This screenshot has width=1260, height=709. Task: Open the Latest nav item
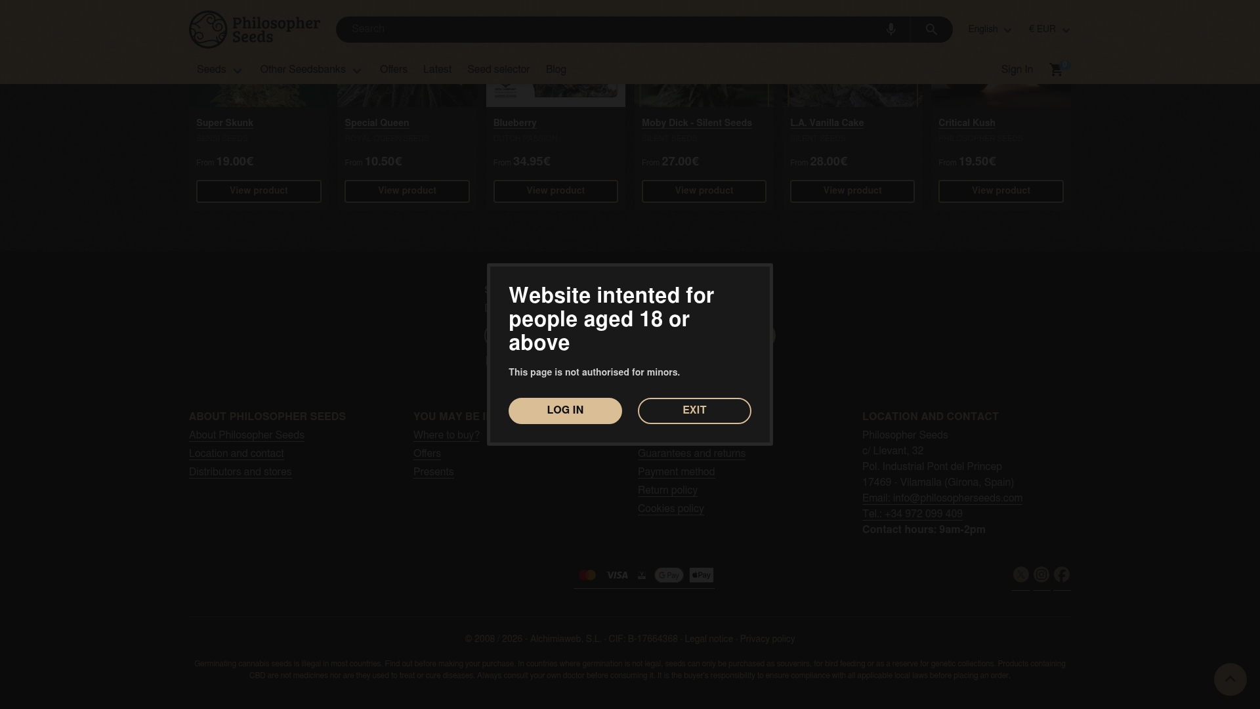click(x=437, y=70)
